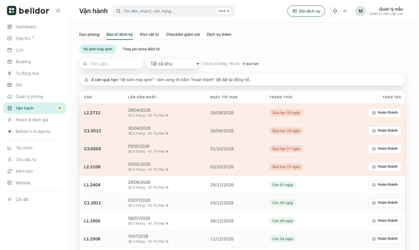The width and height of the screenshot is (419, 250).
Task: Open Belldor's AI agents
Action: point(35,132)
